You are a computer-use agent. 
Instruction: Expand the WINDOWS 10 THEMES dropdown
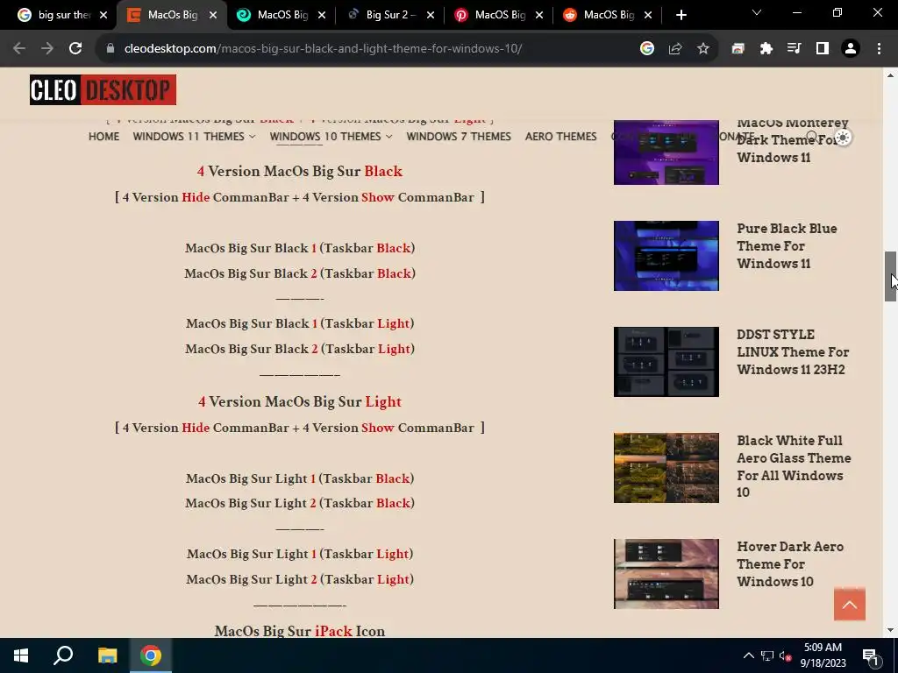click(x=331, y=137)
